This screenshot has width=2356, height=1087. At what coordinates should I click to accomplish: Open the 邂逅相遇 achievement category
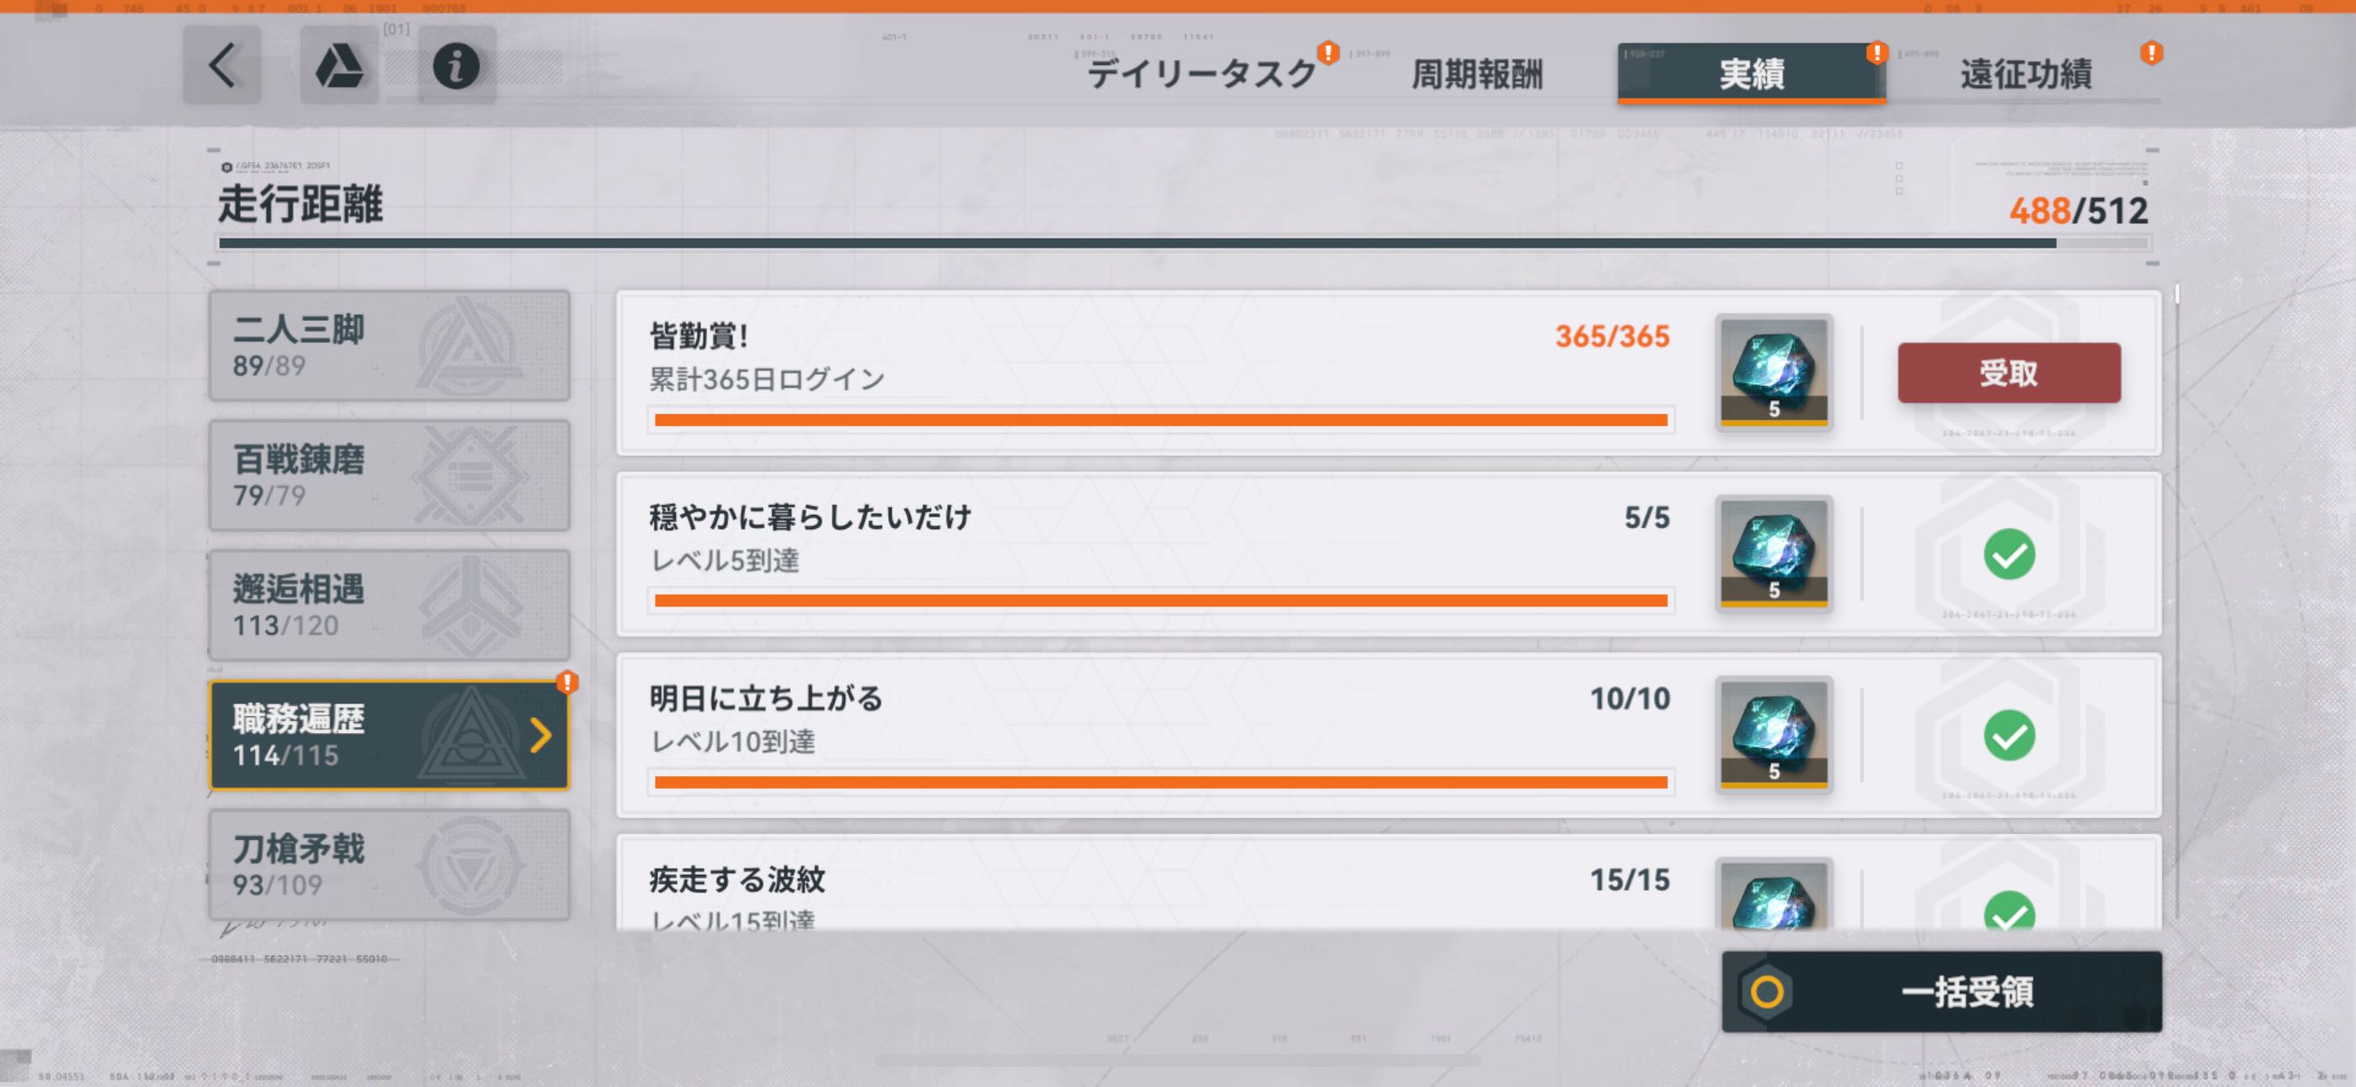click(x=388, y=605)
